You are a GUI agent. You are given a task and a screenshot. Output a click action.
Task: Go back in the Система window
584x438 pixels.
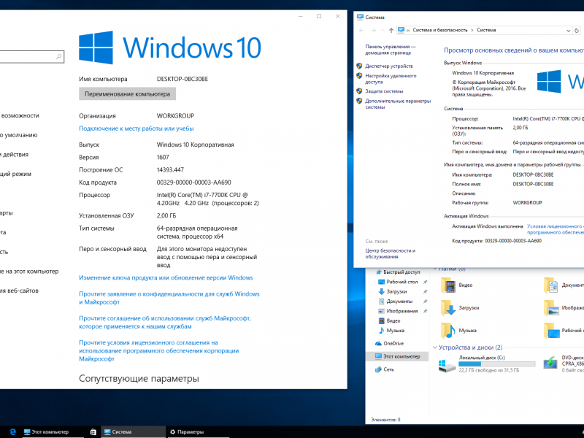[361, 31]
